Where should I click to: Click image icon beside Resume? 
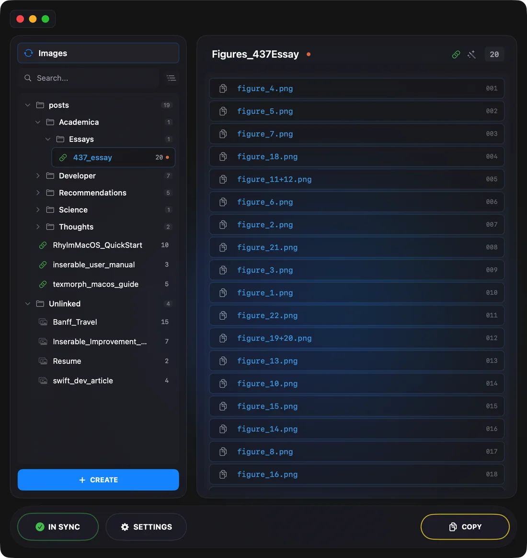[43, 361]
